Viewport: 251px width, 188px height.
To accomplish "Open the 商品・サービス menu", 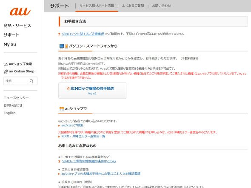I will click(x=17, y=26).
